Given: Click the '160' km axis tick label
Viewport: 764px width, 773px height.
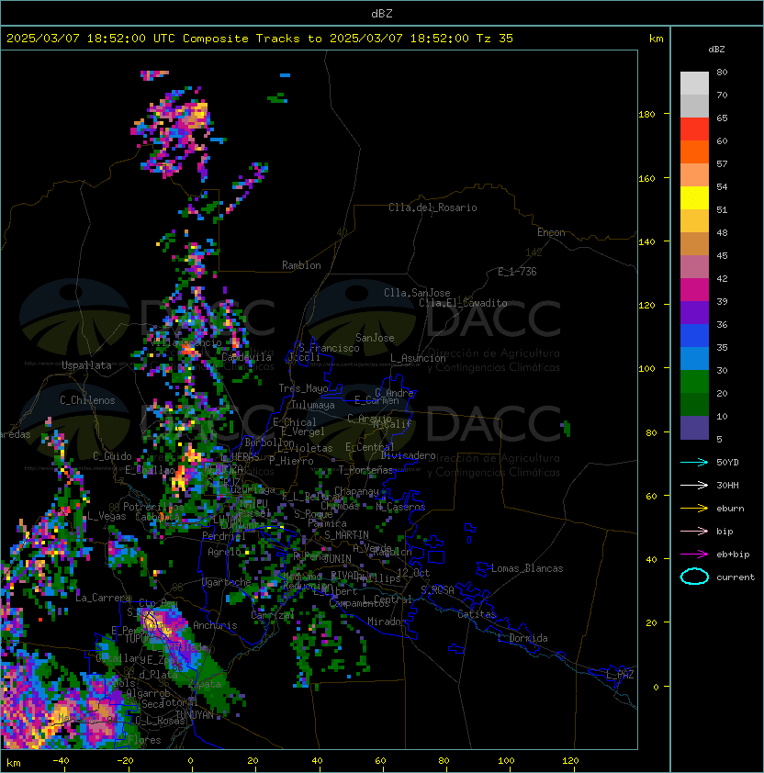Looking at the screenshot, I should coord(646,178).
